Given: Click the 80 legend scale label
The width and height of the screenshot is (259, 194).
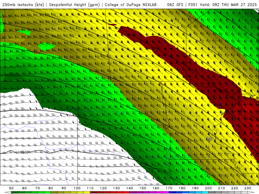Looking at the screenshot, I should [x=51, y=188].
